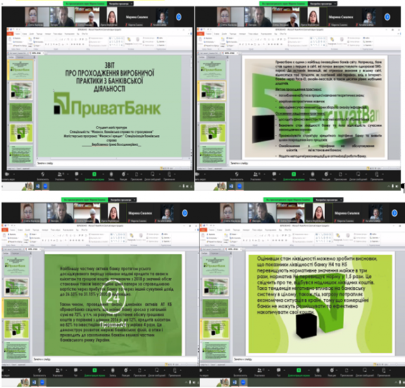
Task: Open caret beside video camera in title-slide screenshot
Action: click(x=14, y=174)
